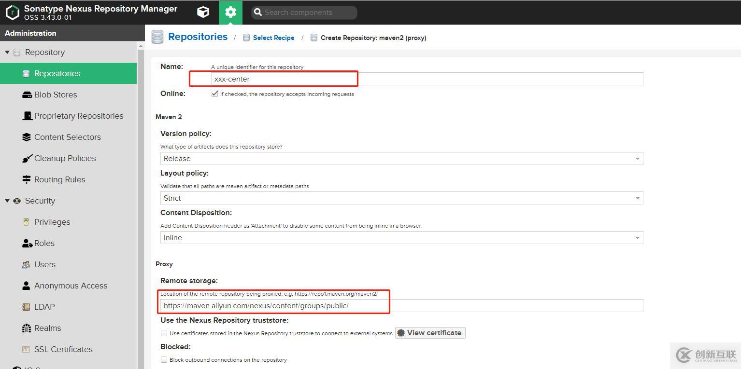Open Users page
The height and width of the screenshot is (369, 741).
pos(45,264)
